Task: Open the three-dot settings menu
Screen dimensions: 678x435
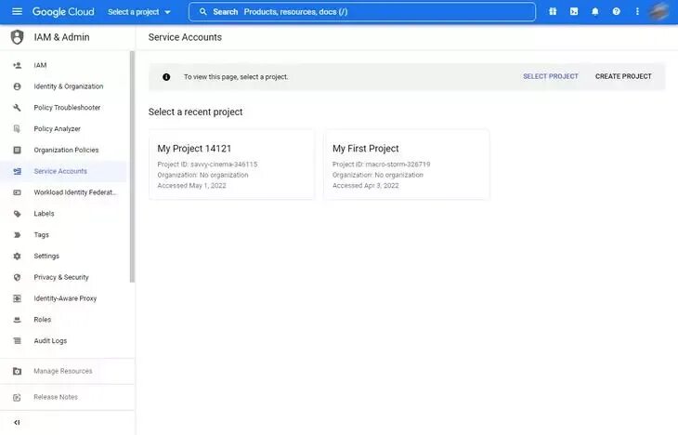Action: [637, 12]
